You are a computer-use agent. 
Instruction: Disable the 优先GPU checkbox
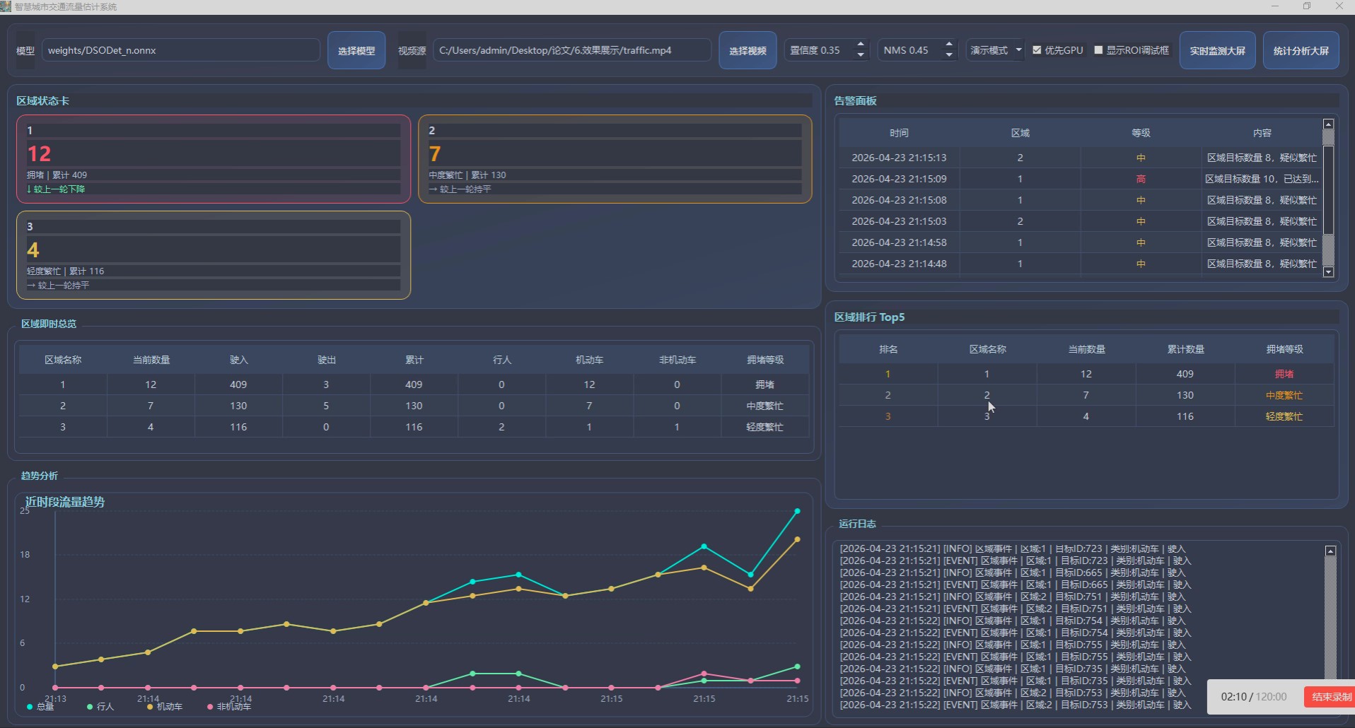tap(1037, 50)
